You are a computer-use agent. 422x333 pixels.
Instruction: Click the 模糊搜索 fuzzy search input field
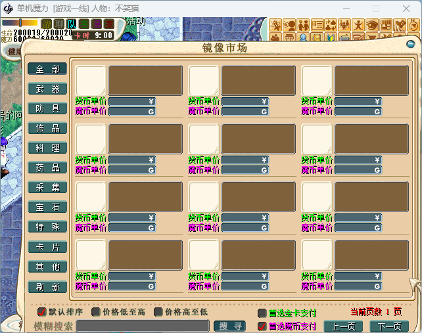[143, 326]
